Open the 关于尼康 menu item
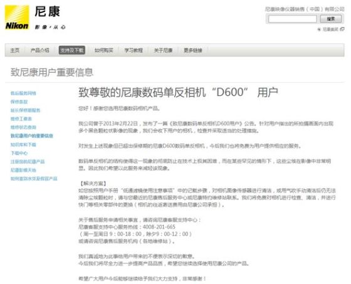Image resolution: width=351 pixels, height=284 pixels. click(x=163, y=50)
